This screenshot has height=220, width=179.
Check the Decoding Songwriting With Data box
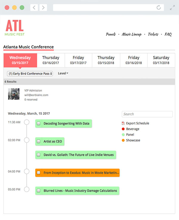(38, 123)
